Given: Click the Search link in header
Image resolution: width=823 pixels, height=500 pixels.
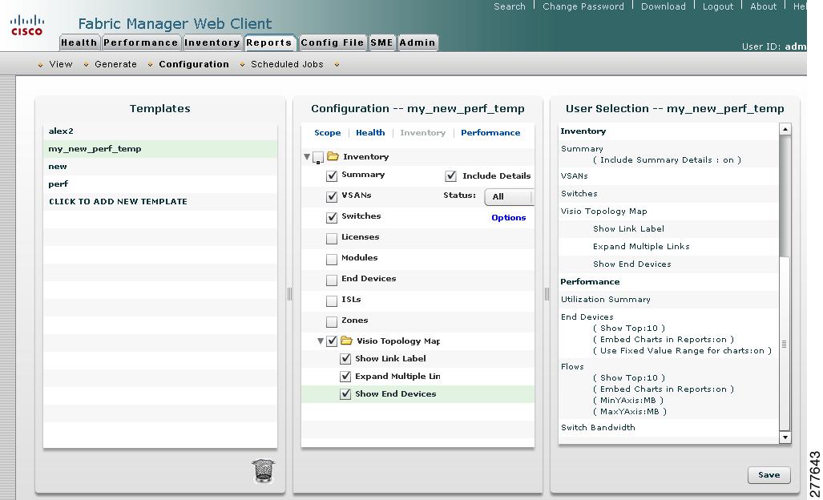Looking at the screenshot, I should (x=509, y=6).
